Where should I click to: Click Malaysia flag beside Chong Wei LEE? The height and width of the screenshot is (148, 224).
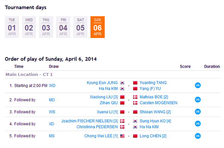coord(122,136)
